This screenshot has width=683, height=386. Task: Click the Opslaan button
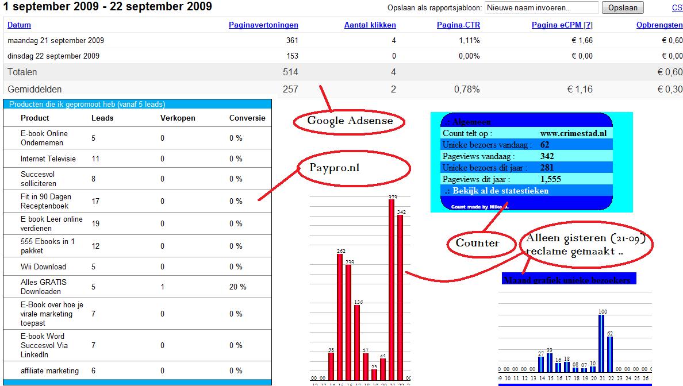(623, 8)
